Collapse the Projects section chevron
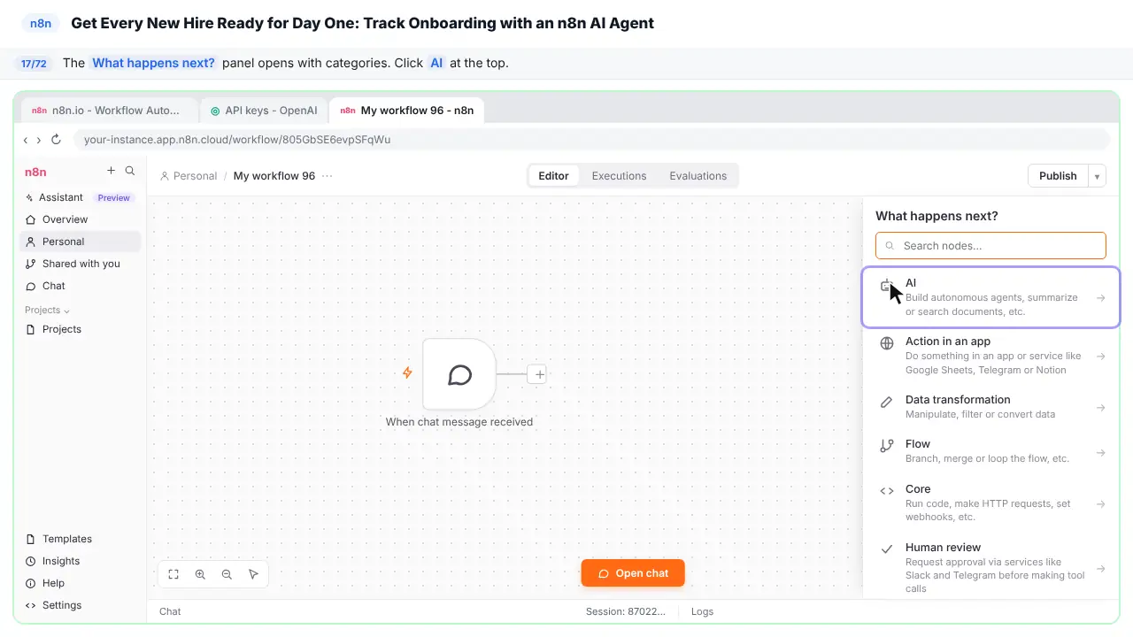Screen dimensions: 1133x637 [x=67, y=311]
